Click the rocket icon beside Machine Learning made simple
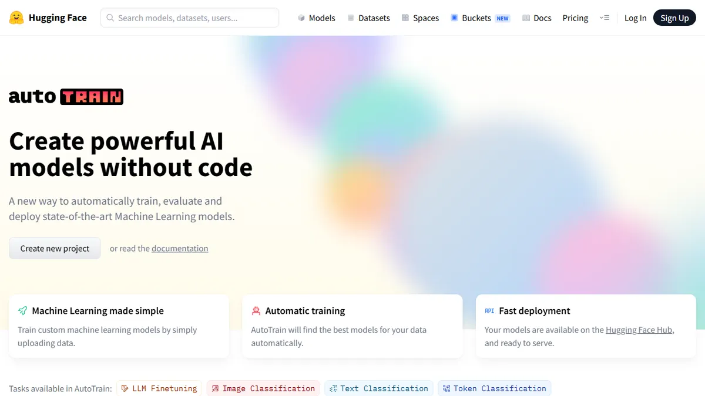This screenshot has height=396, width=705. (x=23, y=311)
